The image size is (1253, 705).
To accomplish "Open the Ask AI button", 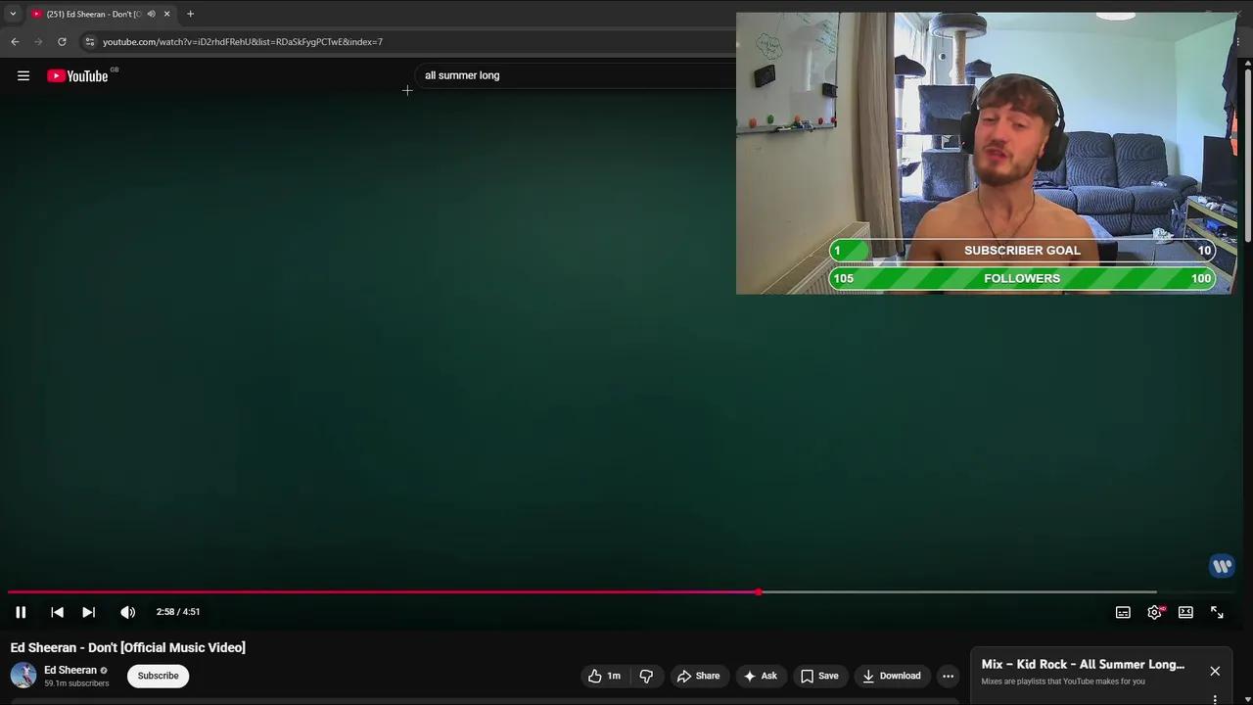I will pos(761,676).
